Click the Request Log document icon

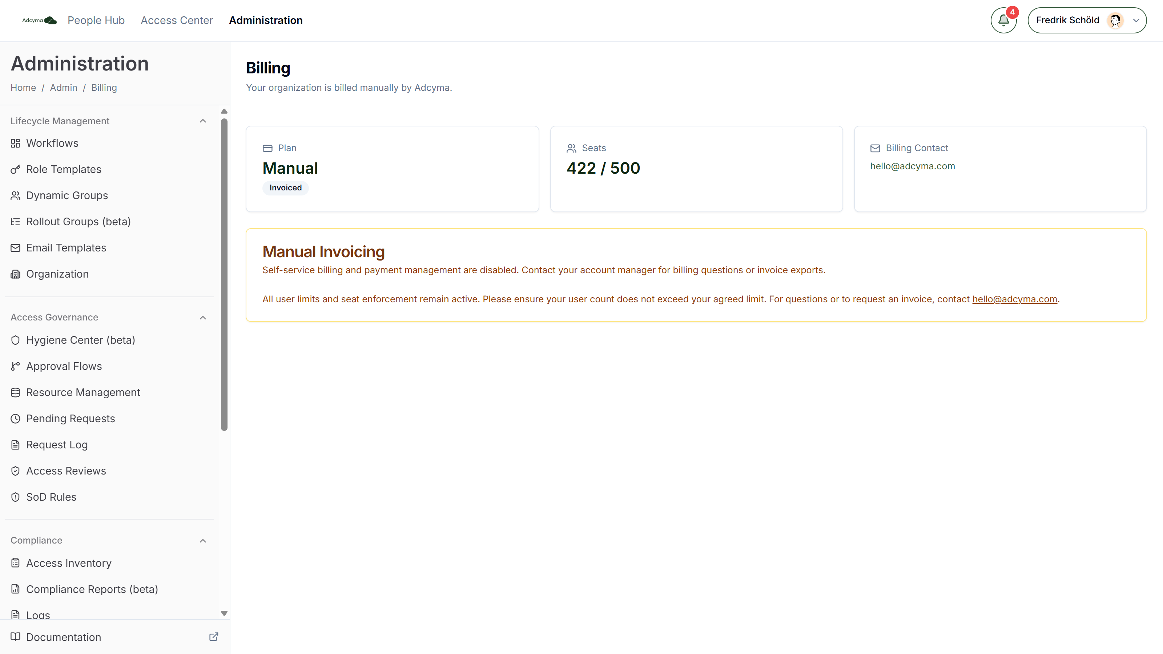[x=15, y=445]
